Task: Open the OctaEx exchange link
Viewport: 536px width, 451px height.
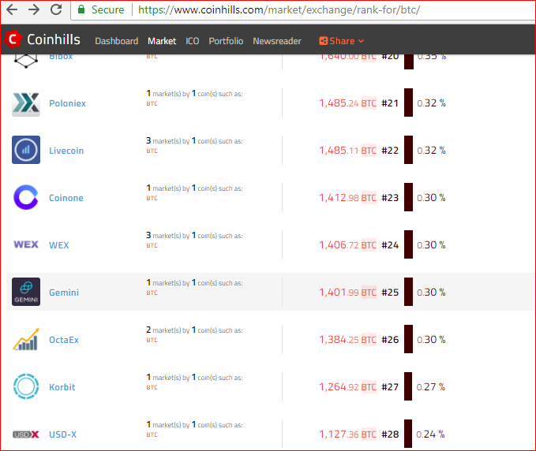Action: click(64, 340)
